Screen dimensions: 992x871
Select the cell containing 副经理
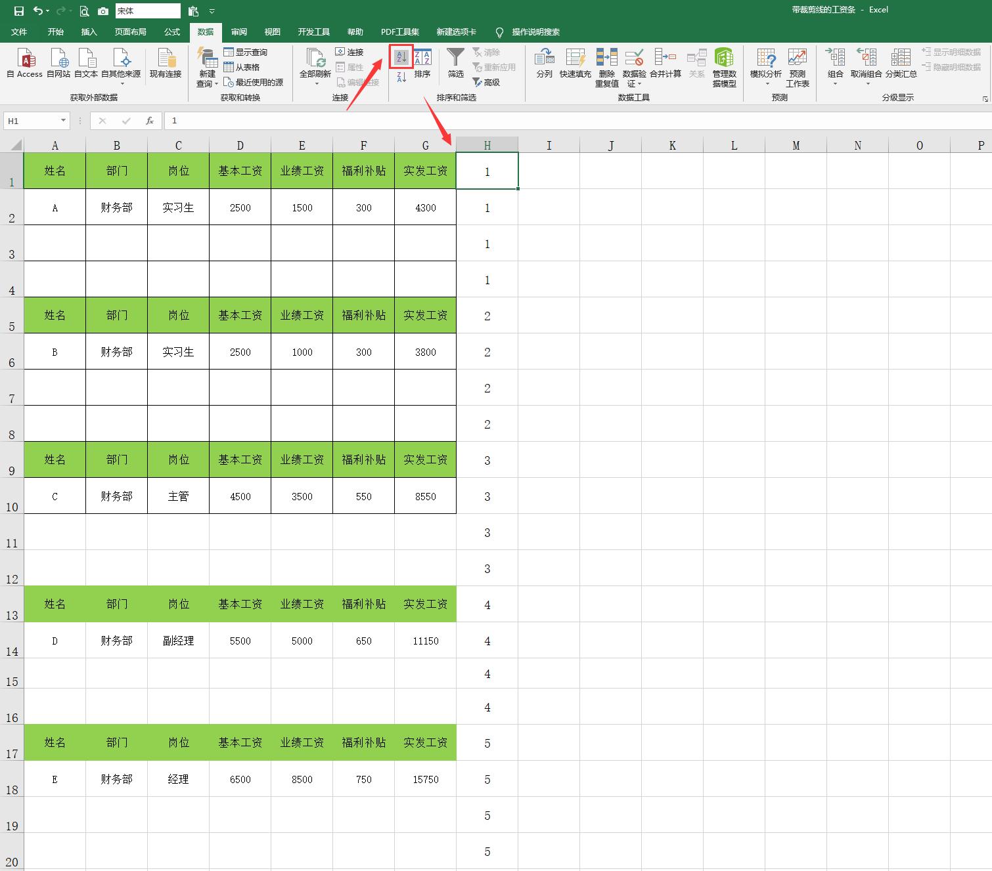pos(179,641)
